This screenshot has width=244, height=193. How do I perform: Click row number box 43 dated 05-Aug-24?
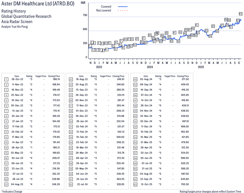tap(135, 79)
